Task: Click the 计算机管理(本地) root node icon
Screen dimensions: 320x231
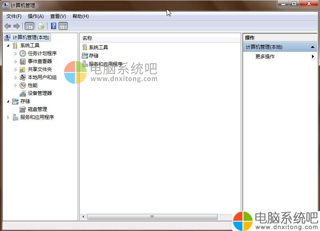Action: [x=8, y=38]
